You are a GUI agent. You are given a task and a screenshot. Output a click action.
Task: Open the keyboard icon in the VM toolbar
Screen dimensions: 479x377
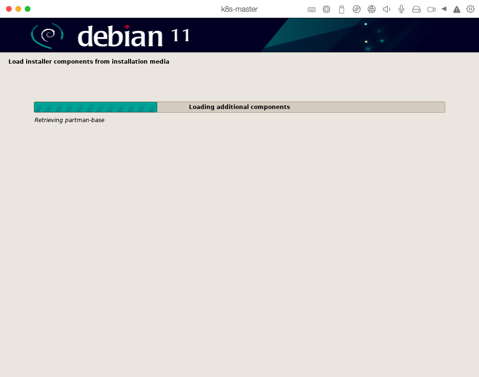(x=311, y=9)
